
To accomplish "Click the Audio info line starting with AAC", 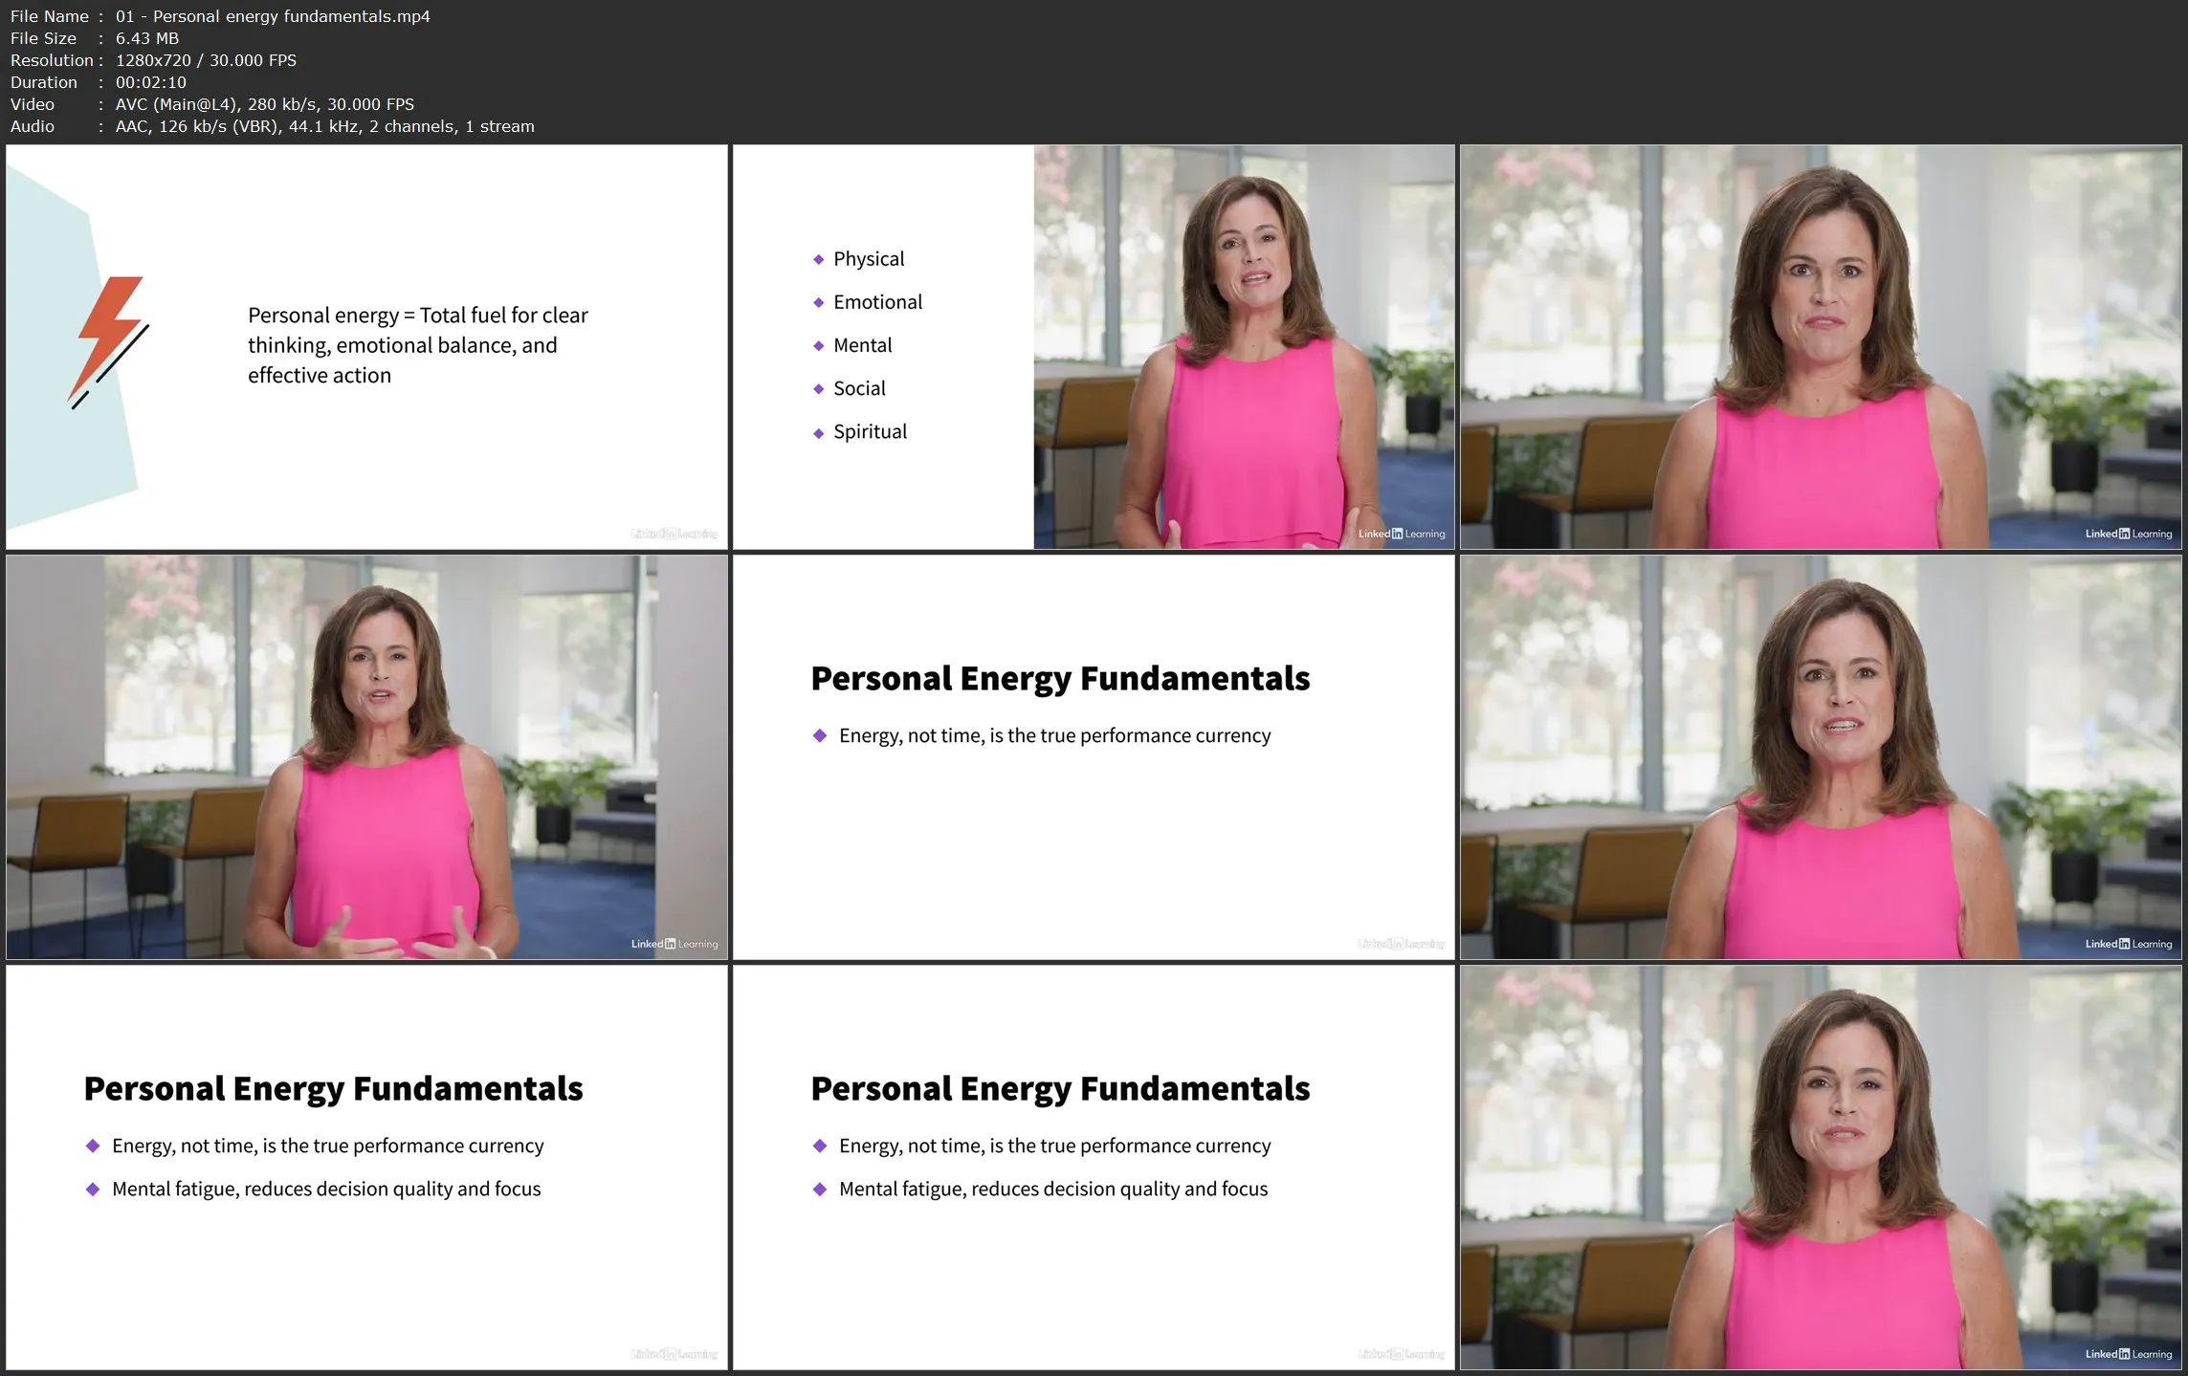I will click(x=324, y=126).
